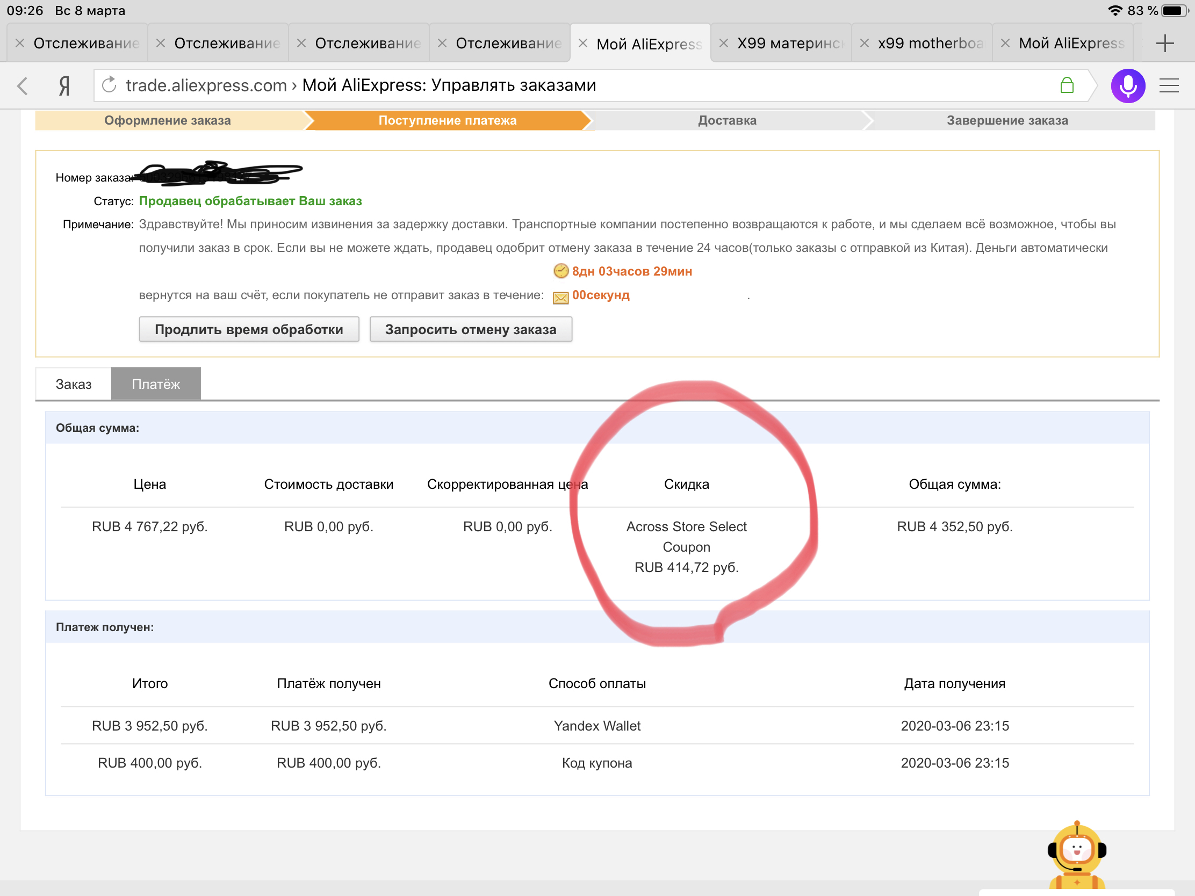1195x896 pixels.
Task: Close the x99 motherboard tab
Action: click(865, 43)
